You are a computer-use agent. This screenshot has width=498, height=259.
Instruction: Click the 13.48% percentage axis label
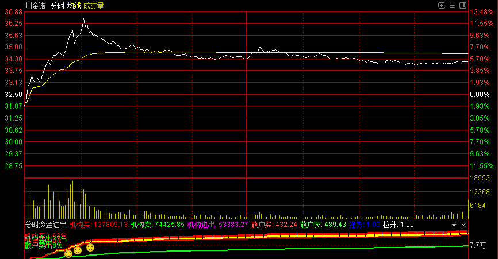click(x=482, y=11)
